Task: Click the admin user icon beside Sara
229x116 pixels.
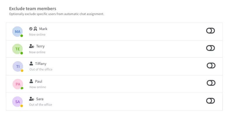Action: tap(32, 99)
